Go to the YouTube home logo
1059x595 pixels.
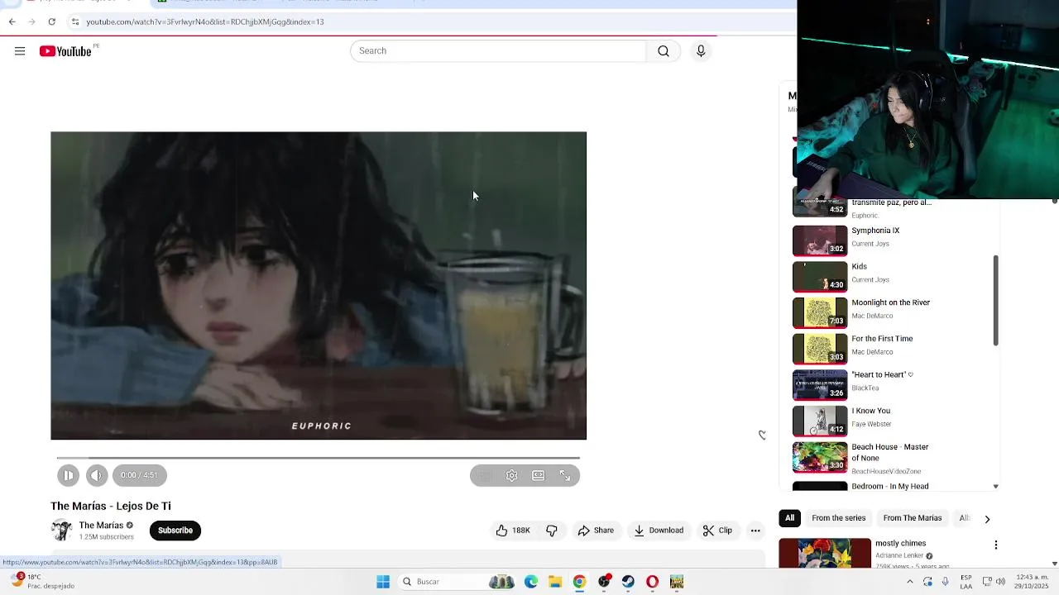pyautogui.click(x=65, y=51)
